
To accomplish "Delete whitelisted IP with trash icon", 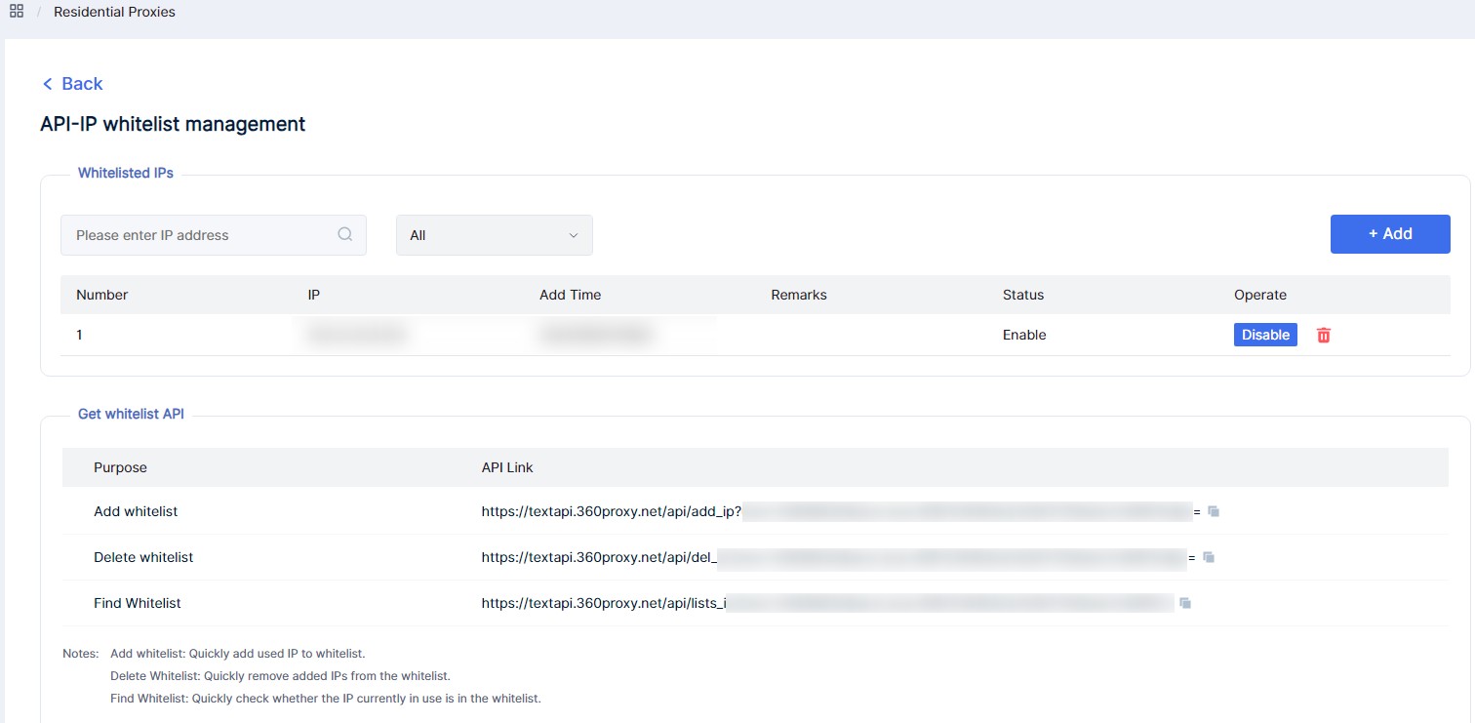I will (1324, 335).
